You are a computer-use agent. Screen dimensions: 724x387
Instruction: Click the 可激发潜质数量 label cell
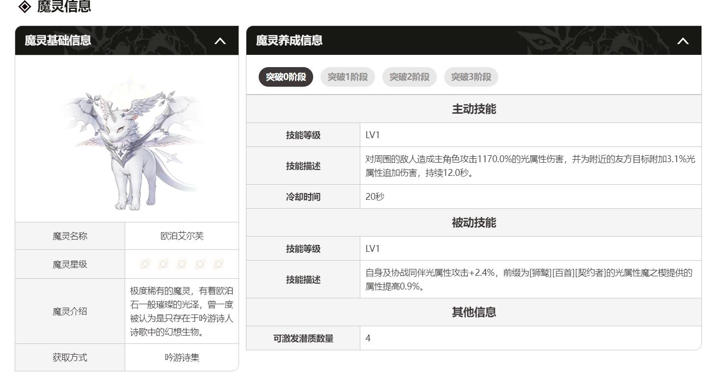303,339
